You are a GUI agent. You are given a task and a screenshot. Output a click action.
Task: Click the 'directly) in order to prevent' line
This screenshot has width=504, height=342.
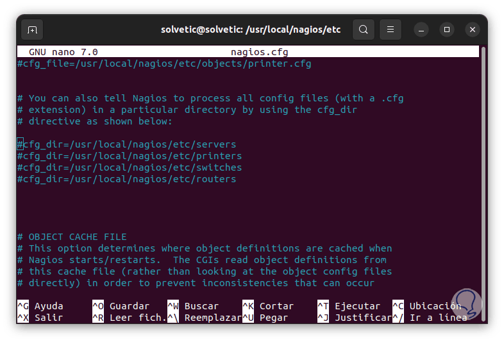coord(196,283)
